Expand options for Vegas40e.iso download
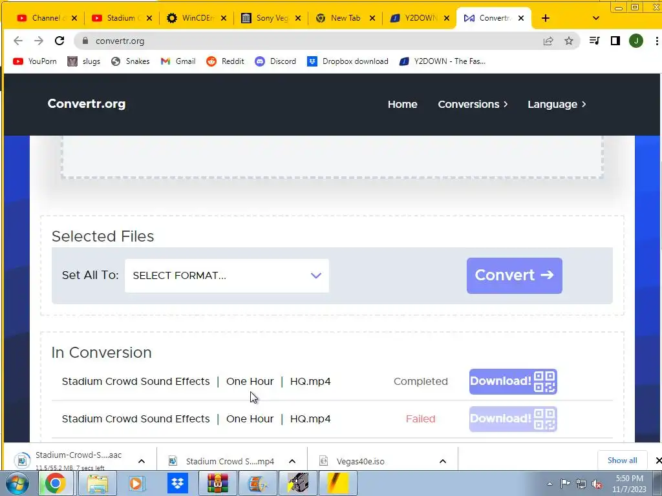The image size is (662, 496). pyautogui.click(x=442, y=461)
